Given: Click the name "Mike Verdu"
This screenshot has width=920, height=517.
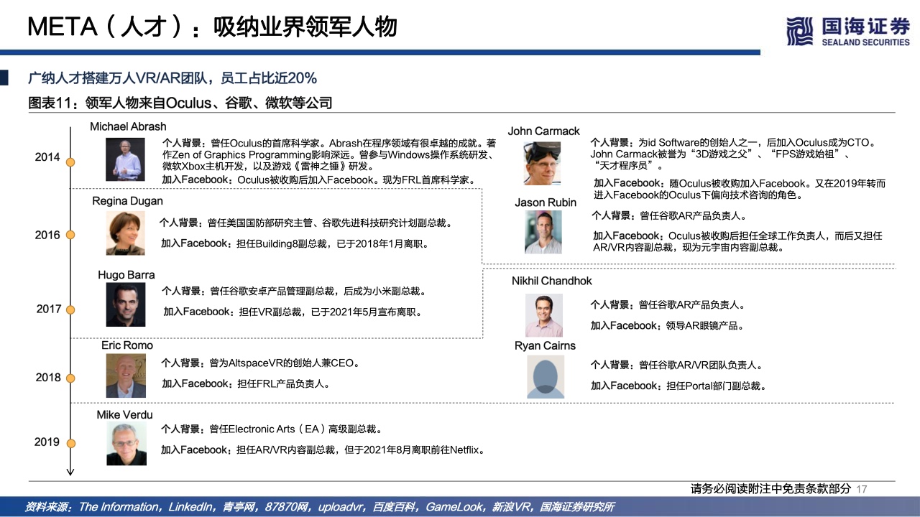Looking at the screenshot, I should coord(124,415).
